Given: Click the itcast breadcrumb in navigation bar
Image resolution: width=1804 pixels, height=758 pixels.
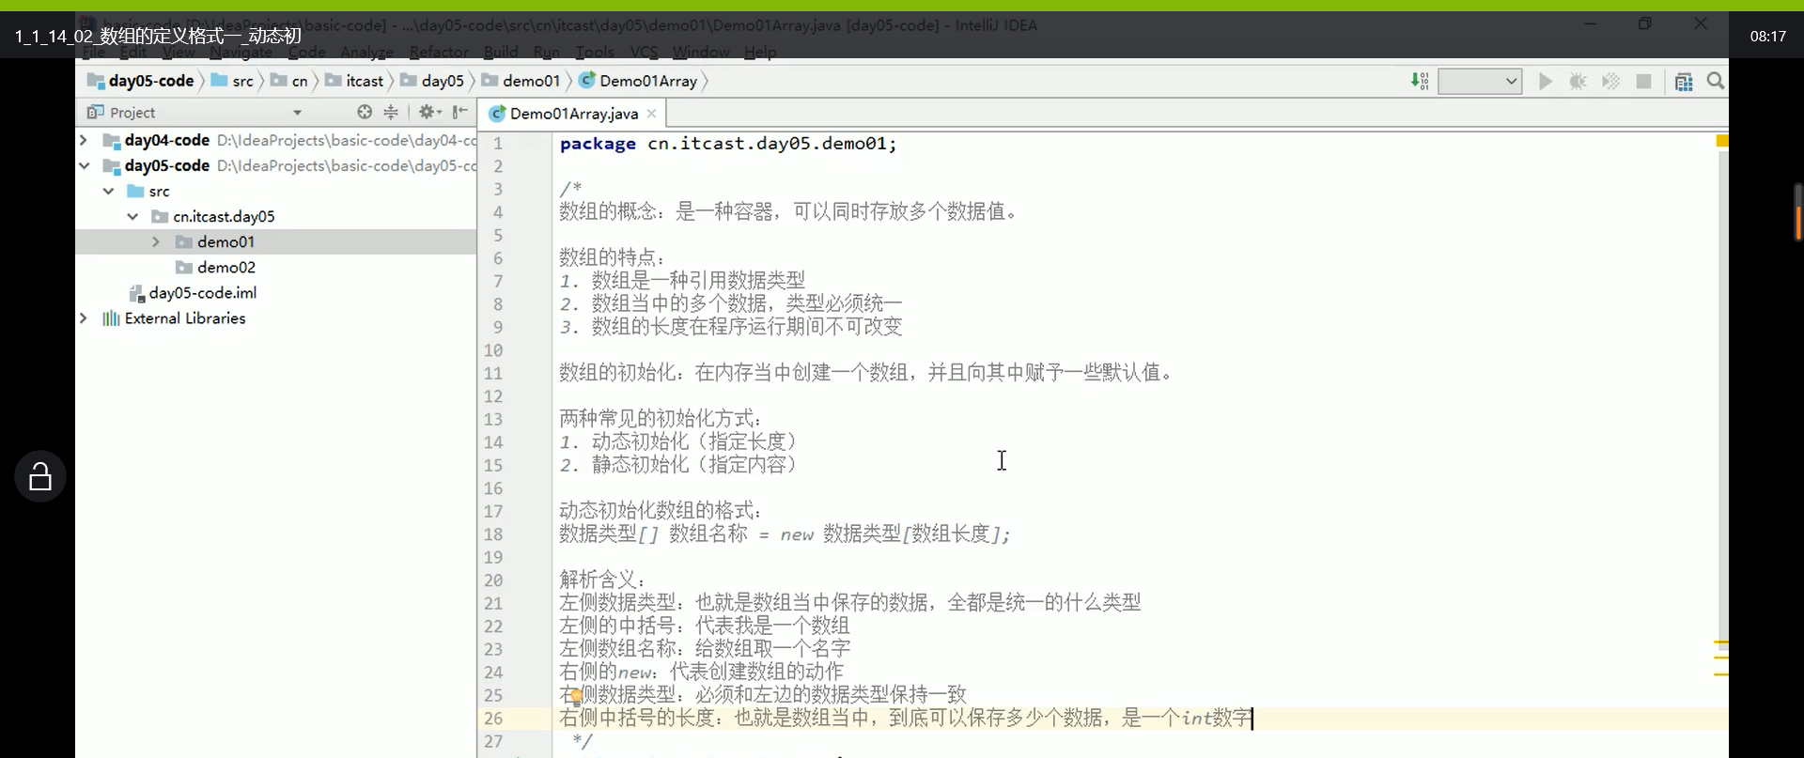Looking at the screenshot, I should tap(355, 81).
